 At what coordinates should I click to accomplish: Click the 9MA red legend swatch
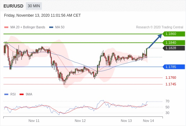[21, 94]
